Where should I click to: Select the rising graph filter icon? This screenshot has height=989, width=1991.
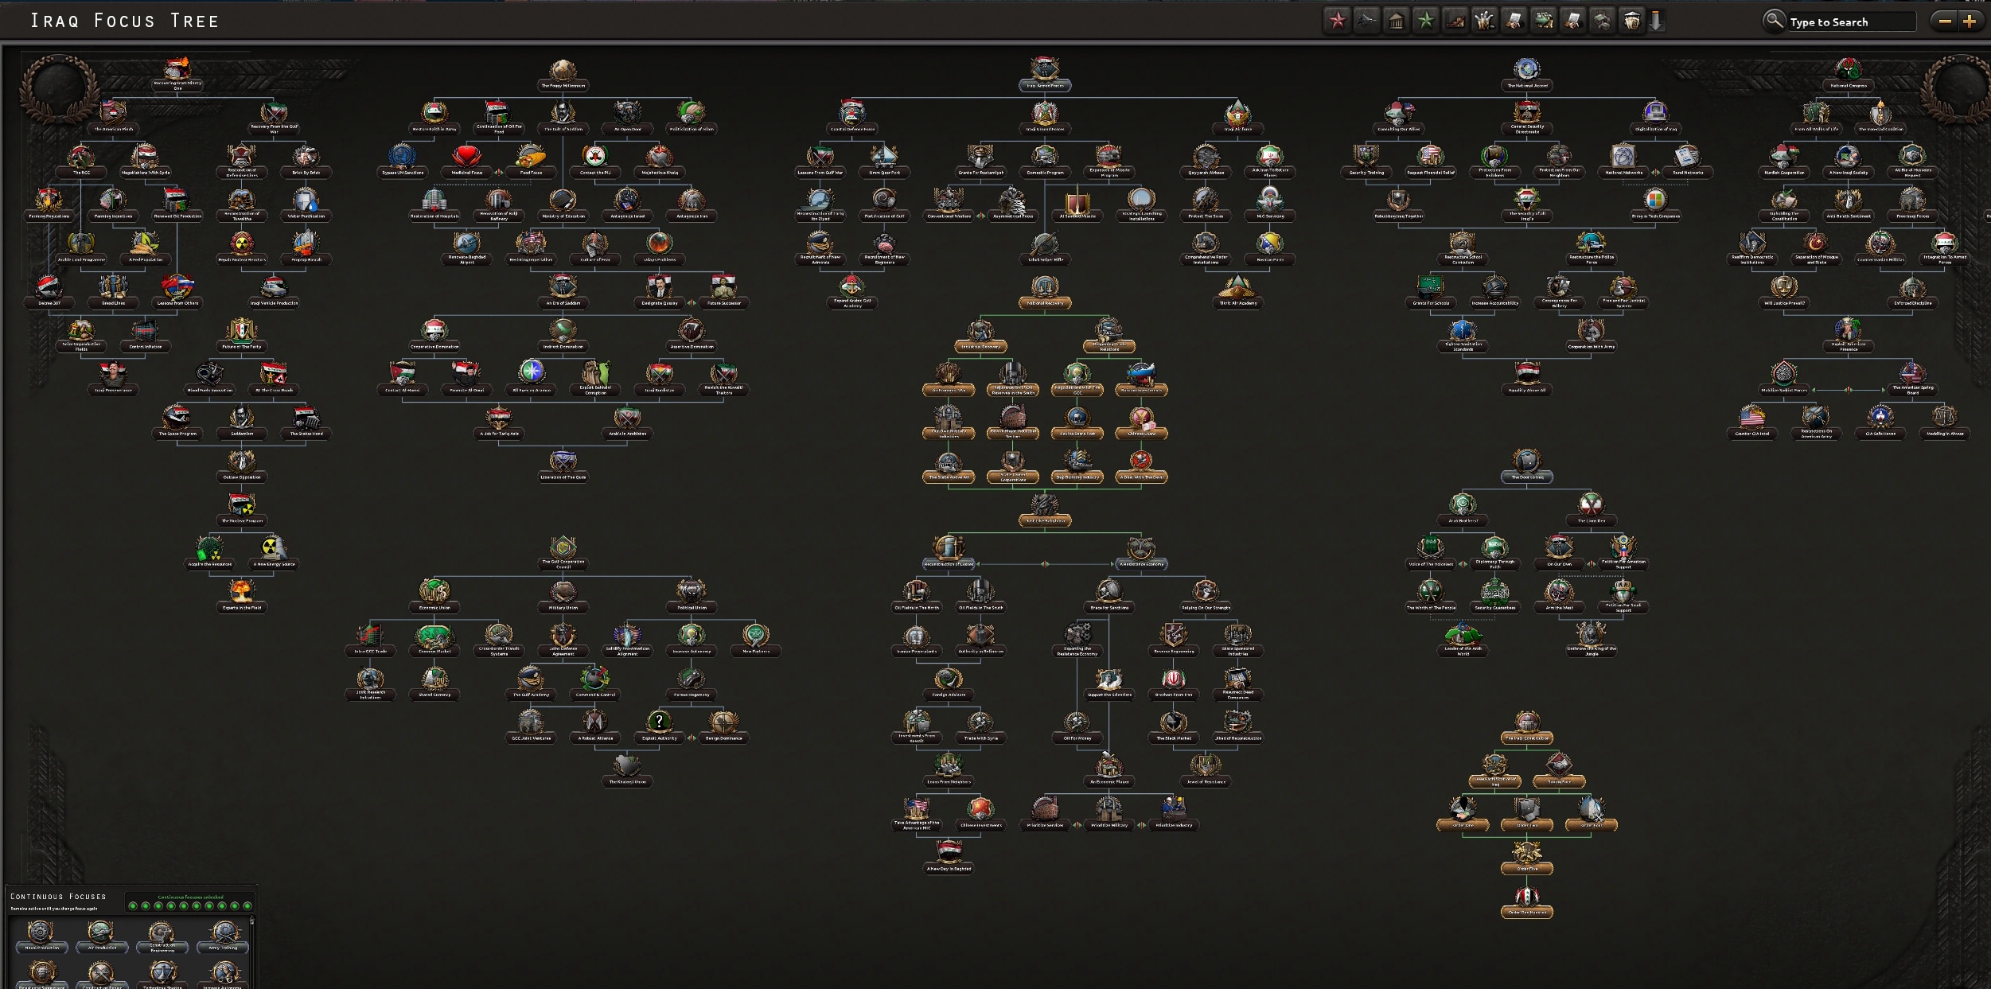tap(1455, 21)
